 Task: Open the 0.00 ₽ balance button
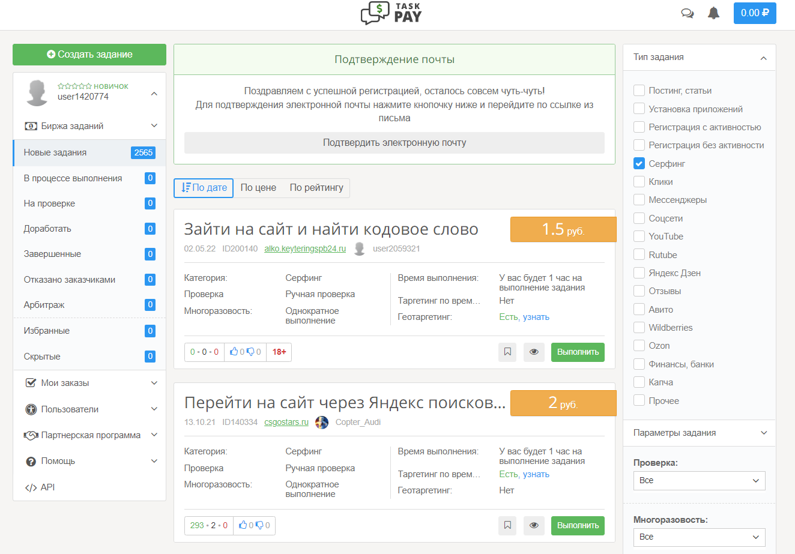(754, 13)
